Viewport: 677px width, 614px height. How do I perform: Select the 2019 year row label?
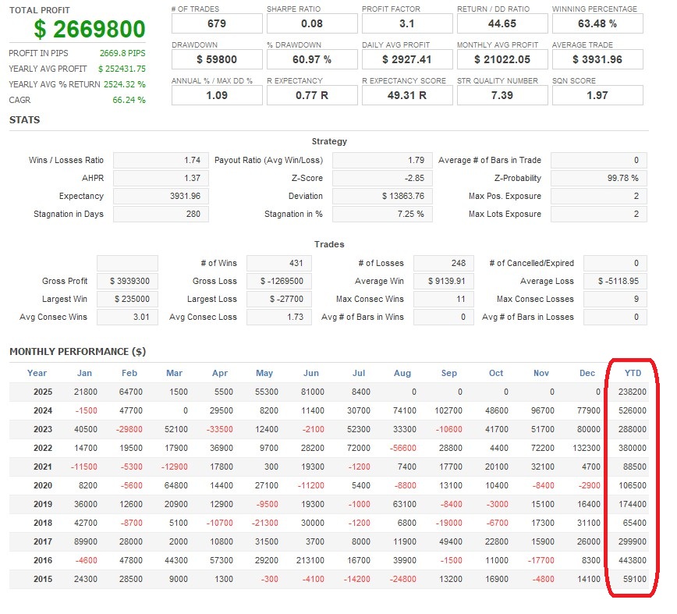[43, 504]
